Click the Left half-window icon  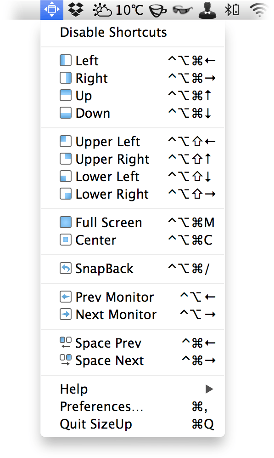(66, 60)
